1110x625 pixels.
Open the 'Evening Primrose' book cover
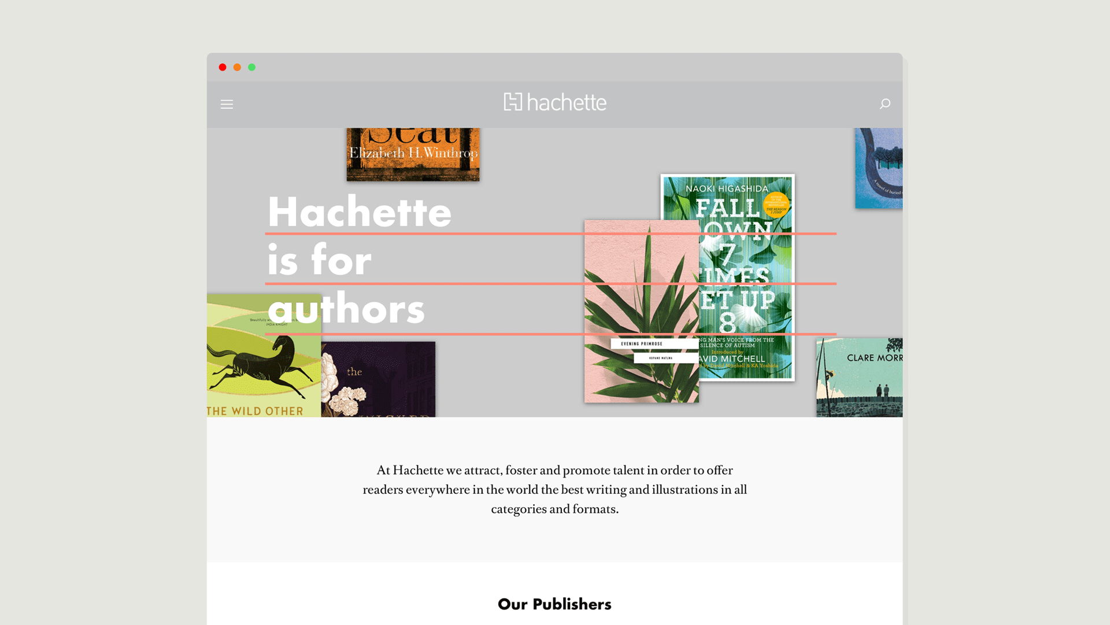641,312
